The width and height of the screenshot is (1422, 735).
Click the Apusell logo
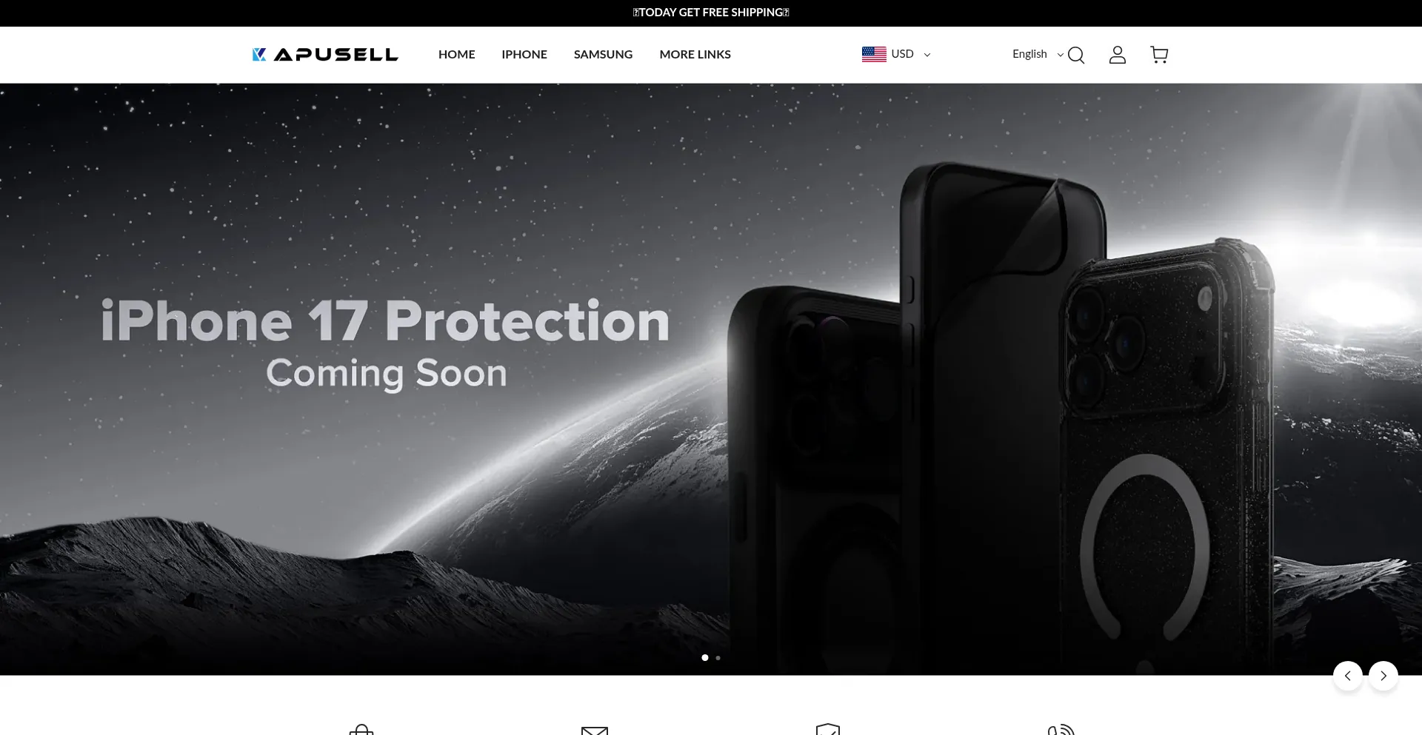[324, 55]
